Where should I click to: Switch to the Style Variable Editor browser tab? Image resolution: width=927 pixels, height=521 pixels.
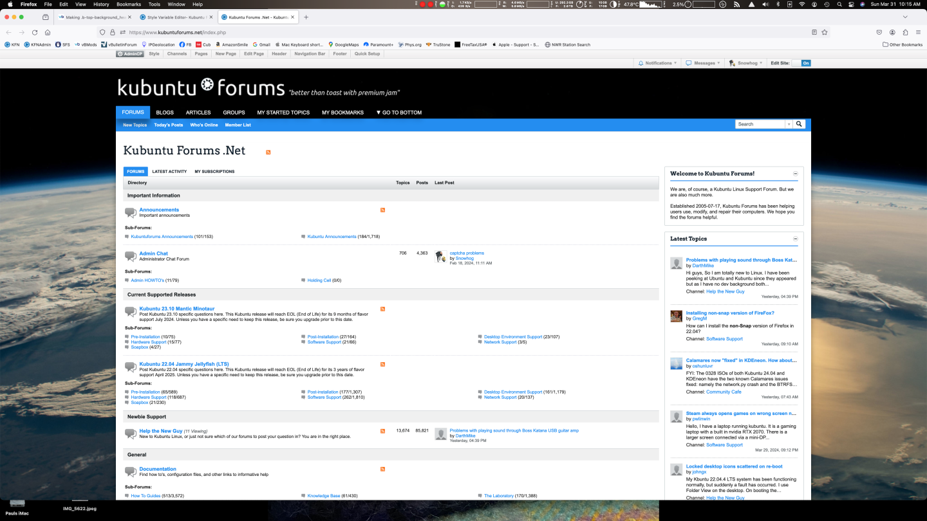click(177, 17)
